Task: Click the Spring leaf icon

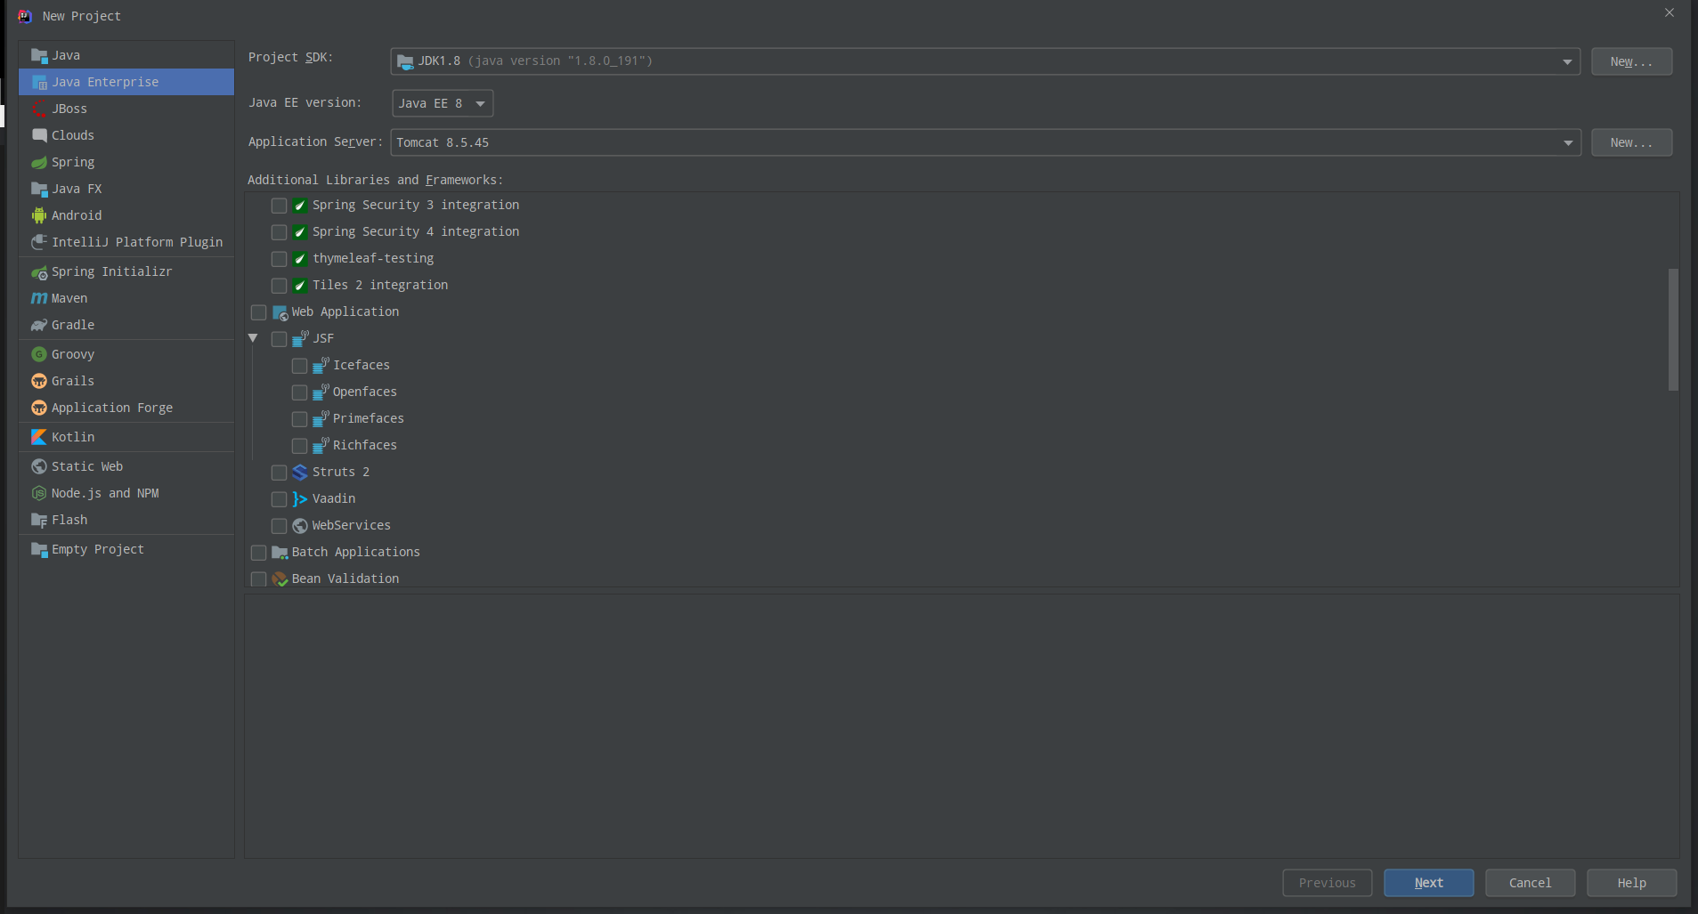Action: pos(39,162)
